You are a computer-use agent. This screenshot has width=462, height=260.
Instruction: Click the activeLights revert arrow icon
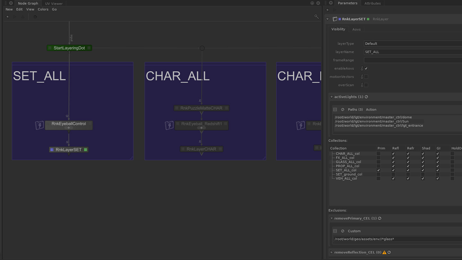[x=366, y=97]
